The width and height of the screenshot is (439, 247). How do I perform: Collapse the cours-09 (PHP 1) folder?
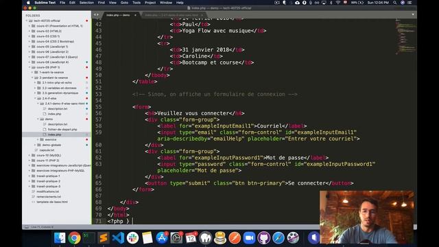[x=29, y=67]
